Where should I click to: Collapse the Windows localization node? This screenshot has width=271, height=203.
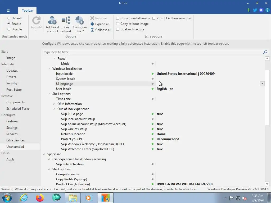coord(49,69)
